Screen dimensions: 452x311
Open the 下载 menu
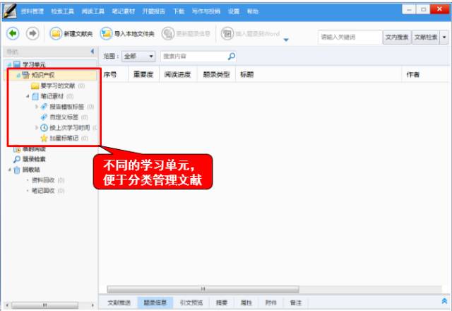179,11
